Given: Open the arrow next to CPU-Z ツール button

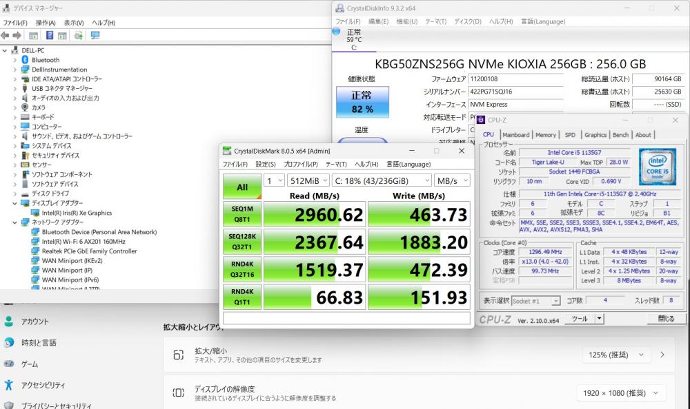Looking at the screenshot, I should (599, 319).
